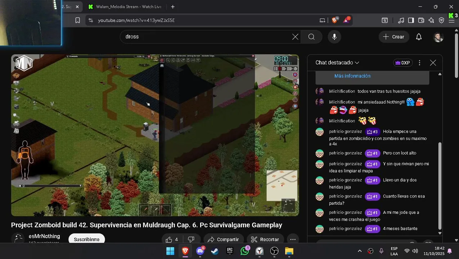
Task: Click message 'Pero con loot alto'
Action: click(x=399, y=153)
